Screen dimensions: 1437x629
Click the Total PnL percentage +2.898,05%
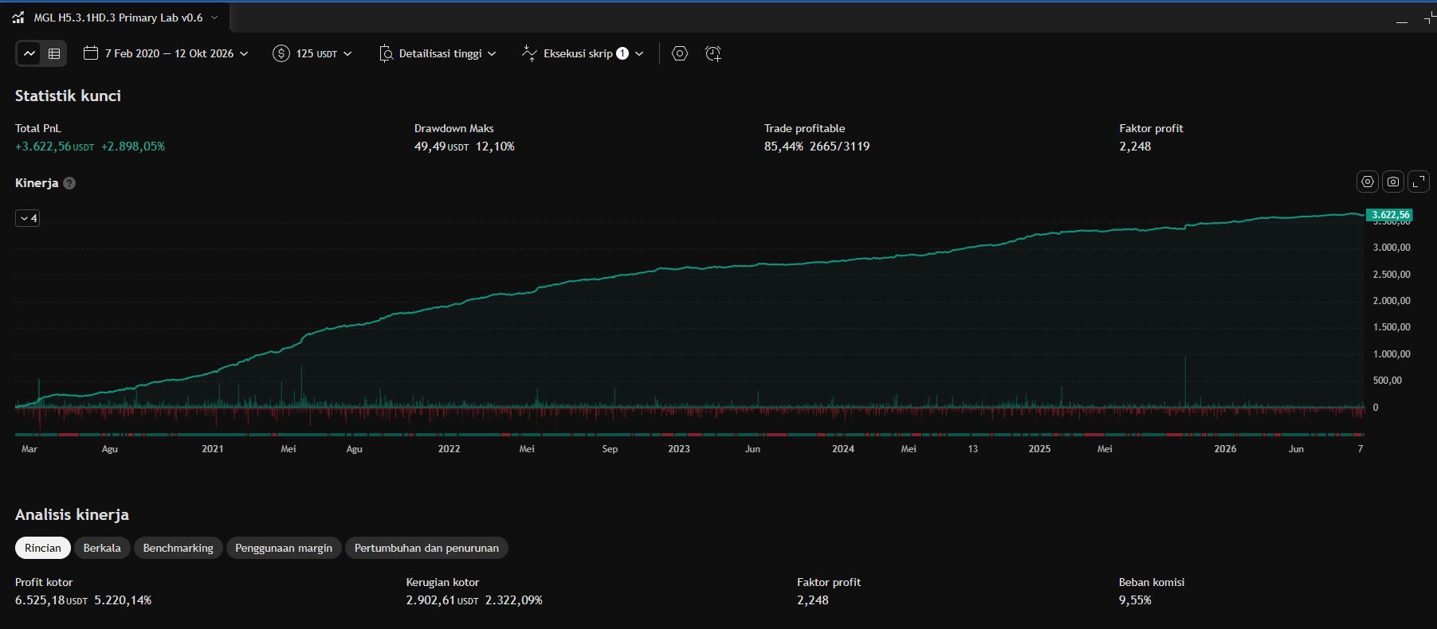(x=133, y=147)
